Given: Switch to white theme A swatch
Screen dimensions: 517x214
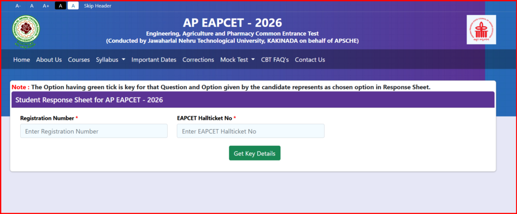Looking at the screenshot, I should tap(73, 6).
